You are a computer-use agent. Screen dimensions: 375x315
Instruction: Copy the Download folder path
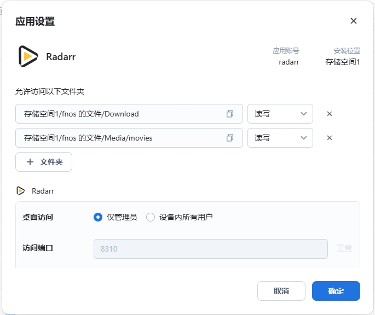230,114
